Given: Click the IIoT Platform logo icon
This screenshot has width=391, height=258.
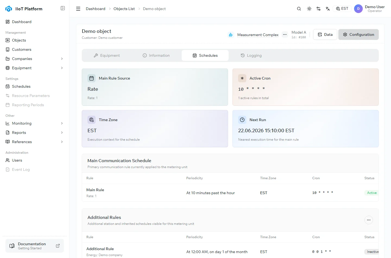Looking at the screenshot, I should (x=9, y=9).
